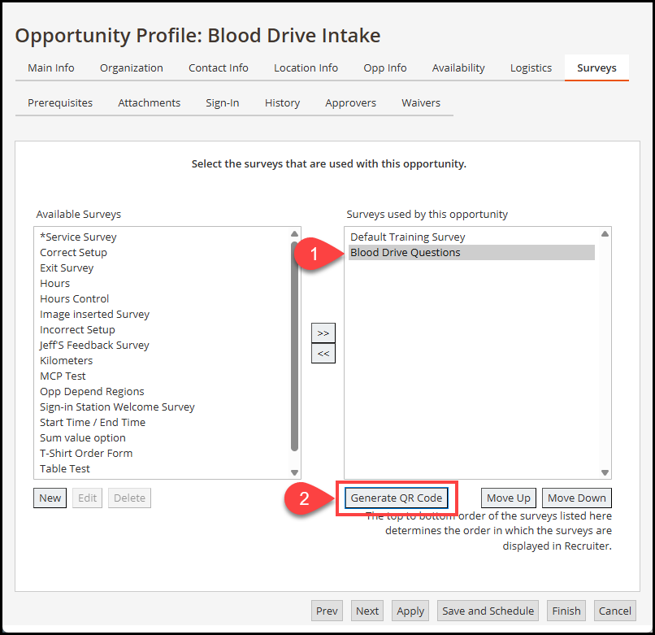This screenshot has width=655, height=635.
Task: Switch to the Availability tab
Action: click(458, 67)
